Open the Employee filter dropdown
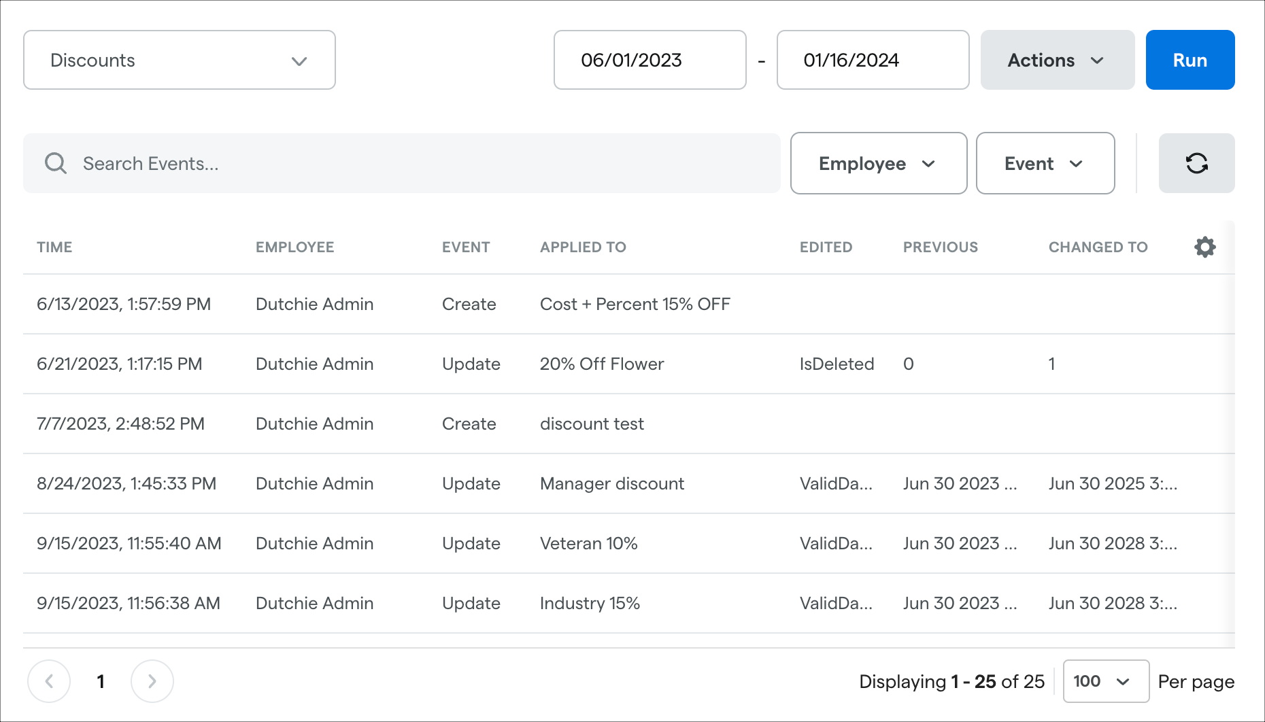The height and width of the screenshot is (722, 1265). [878, 163]
